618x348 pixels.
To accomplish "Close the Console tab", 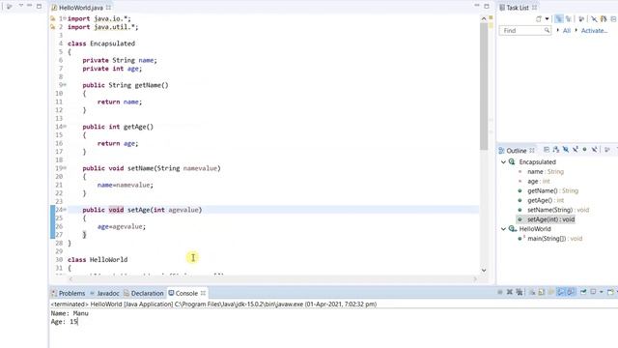I will tap(203, 293).
